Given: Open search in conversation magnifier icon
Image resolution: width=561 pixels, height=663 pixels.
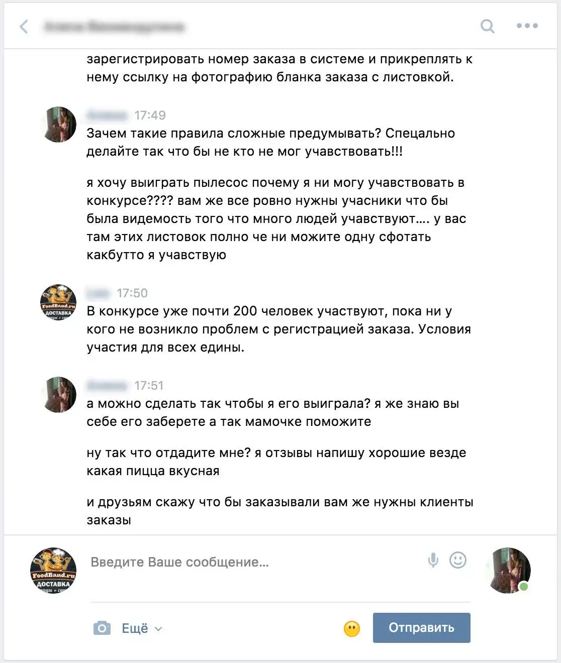Looking at the screenshot, I should click(x=487, y=26).
